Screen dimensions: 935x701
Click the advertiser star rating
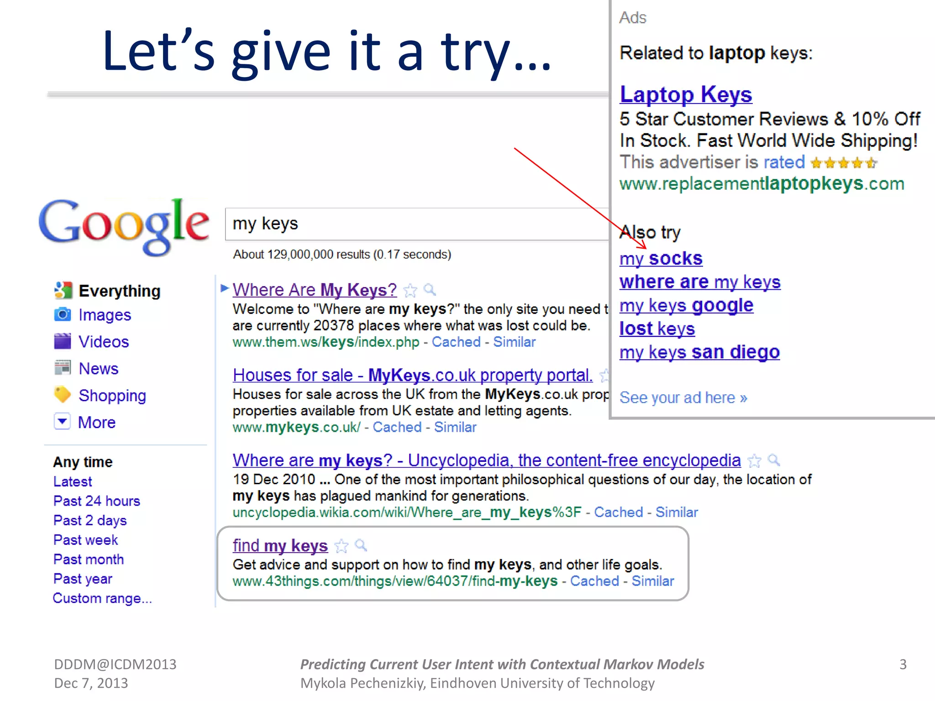tap(844, 162)
